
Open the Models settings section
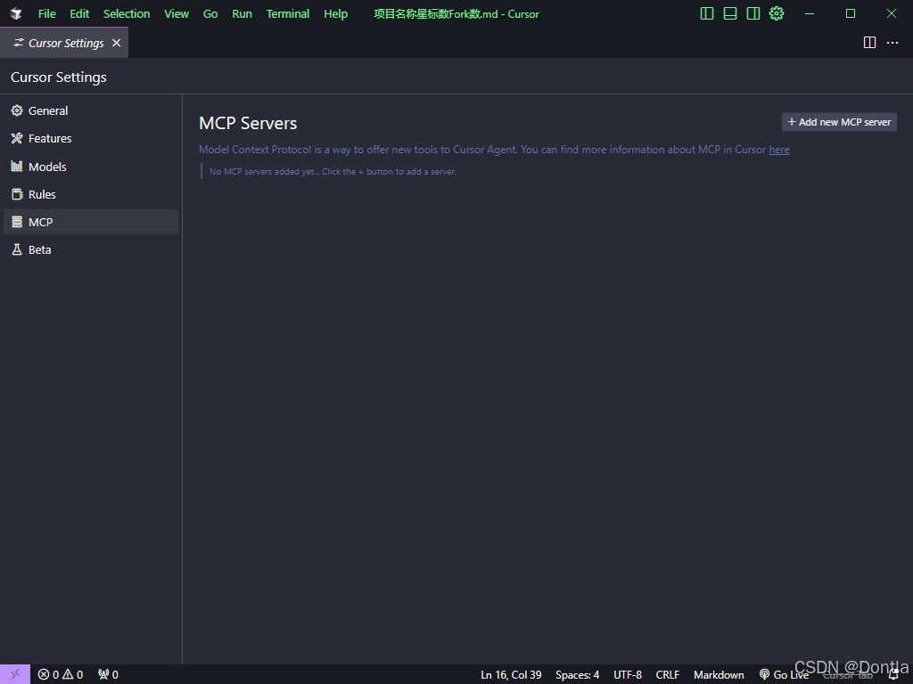coord(91,167)
